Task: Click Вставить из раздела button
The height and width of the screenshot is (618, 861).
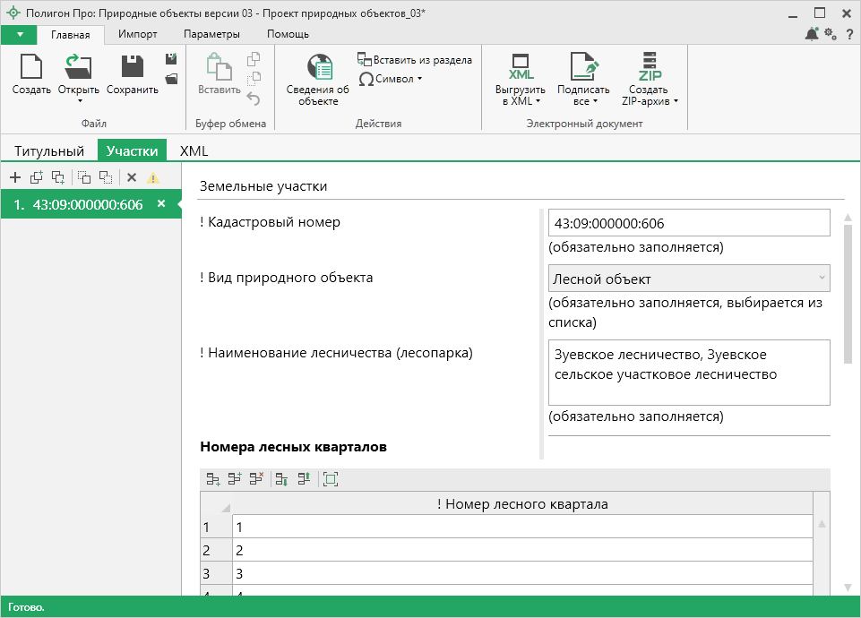Action: tap(415, 60)
